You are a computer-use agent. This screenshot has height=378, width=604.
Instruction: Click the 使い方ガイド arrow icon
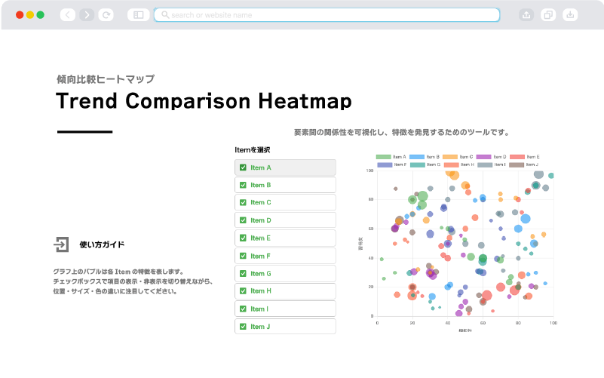[x=61, y=244]
